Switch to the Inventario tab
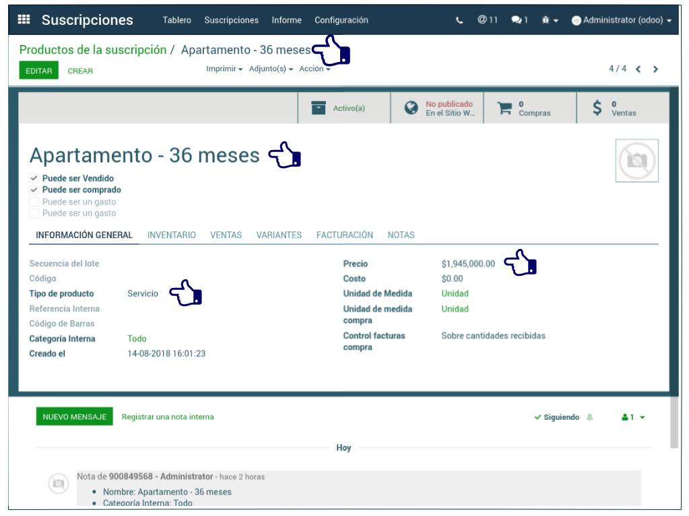This screenshot has width=689, height=516. click(x=172, y=235)
